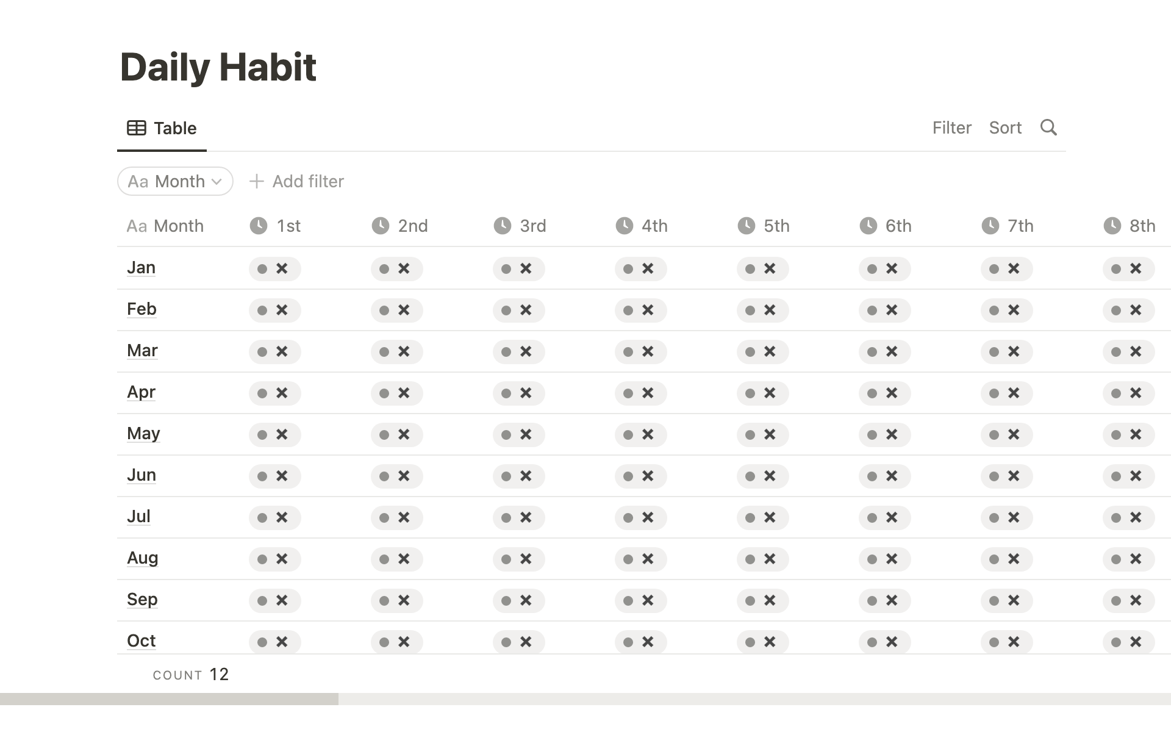Viewport: 1171px width, 732px height.
Task: Click the 1st column clock icon
Action: tap(259, 225)
